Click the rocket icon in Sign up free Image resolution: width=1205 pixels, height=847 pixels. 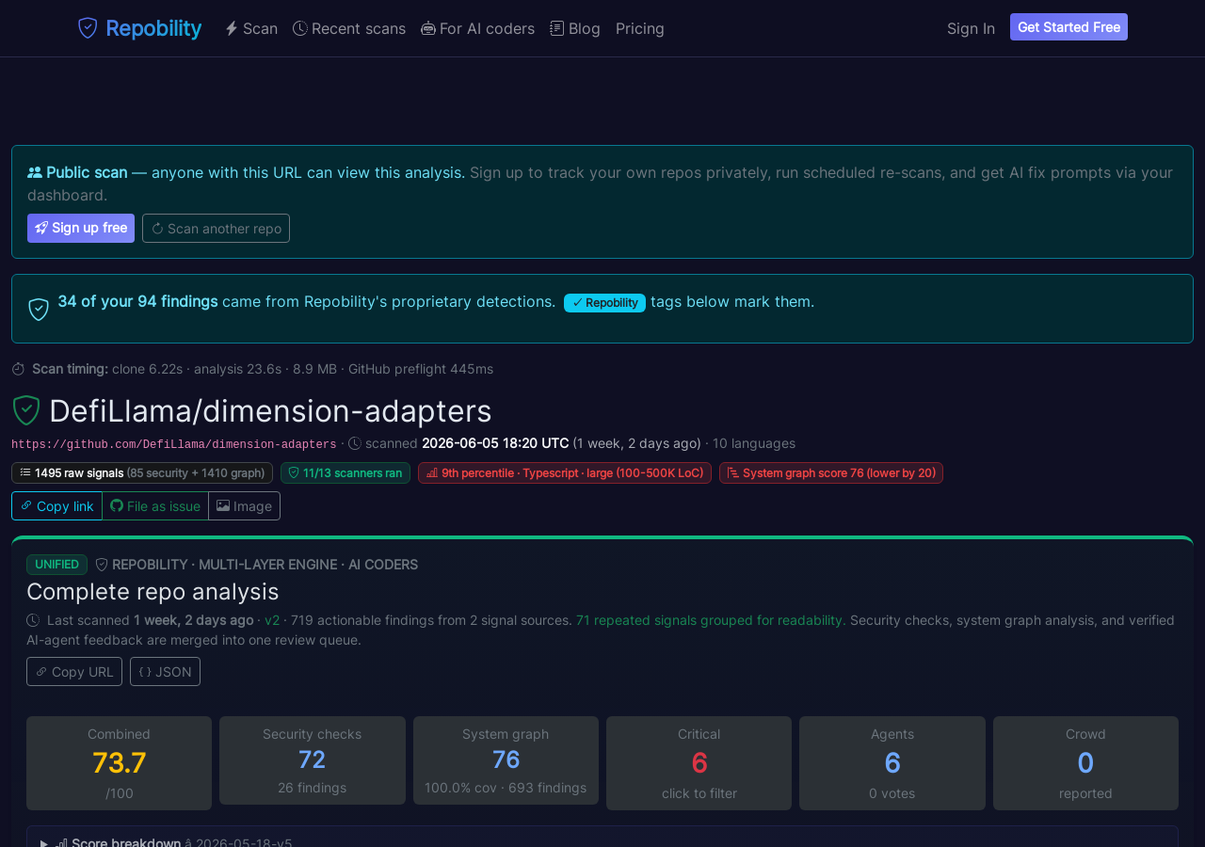click(40, 228)
